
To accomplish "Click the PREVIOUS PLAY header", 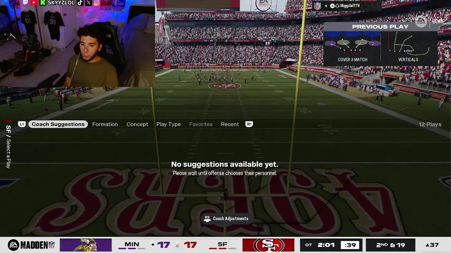I will click(x=380, y=27).
